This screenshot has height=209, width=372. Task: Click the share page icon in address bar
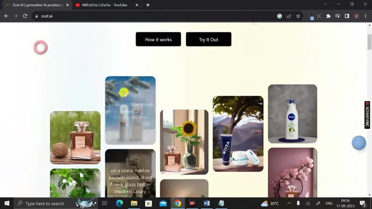pyautogui.click(x=289, y=16)
